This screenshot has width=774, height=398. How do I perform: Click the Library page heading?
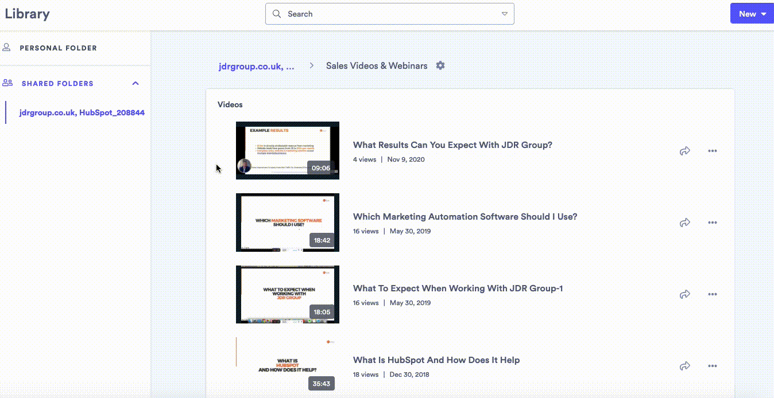click(x=27, y=14)
